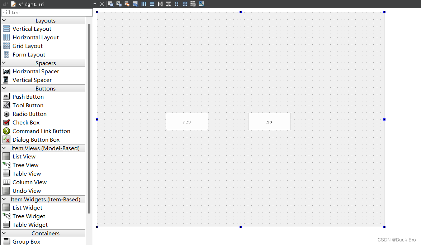
Task: Click the Edit Tab Order toolbar icon
Action: click(135, 4)
